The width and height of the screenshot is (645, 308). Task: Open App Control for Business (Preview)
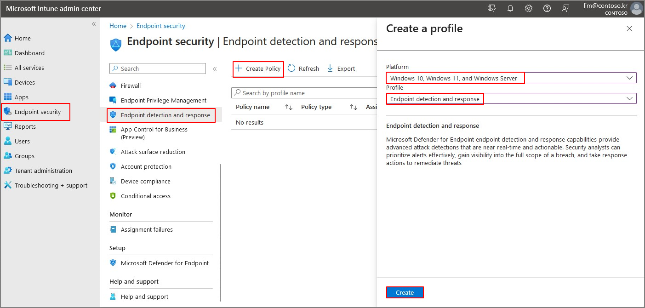pyautogui.click(x=154, y=133)
